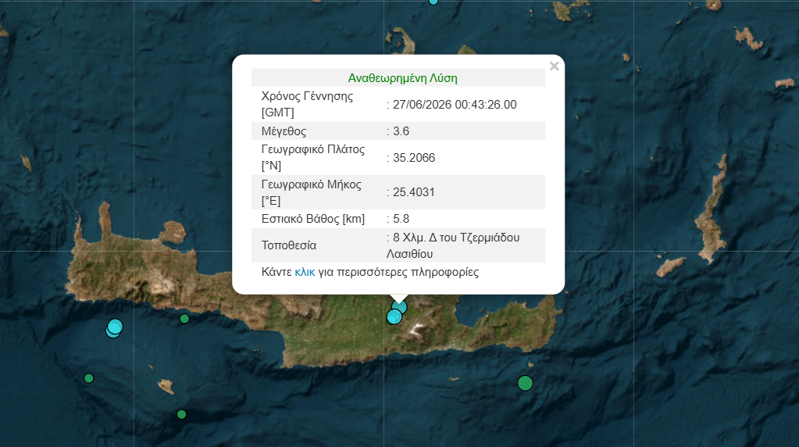The height and width of the screenshot is (447, 799).
Task: Click the 'Γεωγραφικό Μήκος [°E]' label
Action: (312, 192)
